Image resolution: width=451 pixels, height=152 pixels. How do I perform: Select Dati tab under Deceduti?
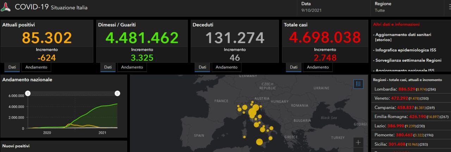202,67
